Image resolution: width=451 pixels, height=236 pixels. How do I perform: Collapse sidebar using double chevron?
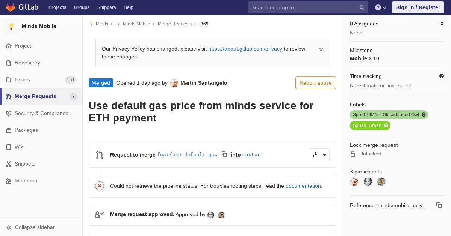pos(9,227)
